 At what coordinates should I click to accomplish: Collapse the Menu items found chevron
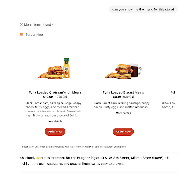pos(54,25)
